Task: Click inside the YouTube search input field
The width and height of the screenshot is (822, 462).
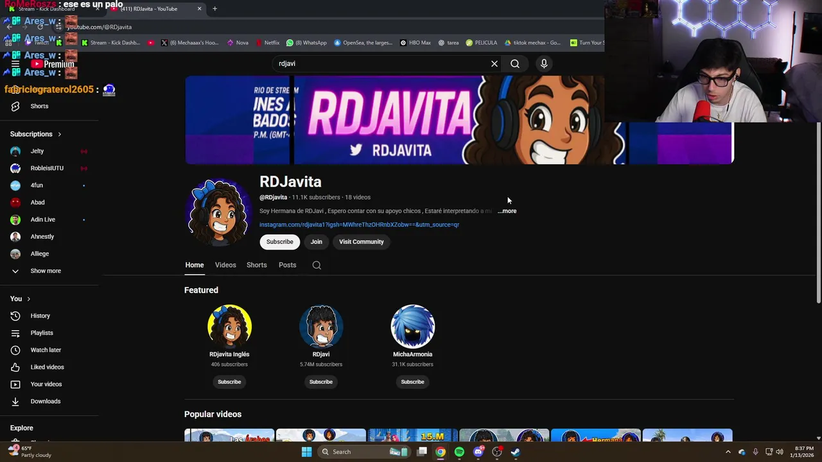Action: [x=382, y=64]
